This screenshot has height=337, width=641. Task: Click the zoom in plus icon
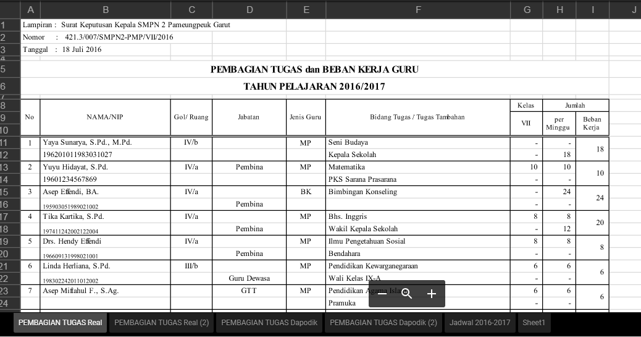(x=431, y=294)
